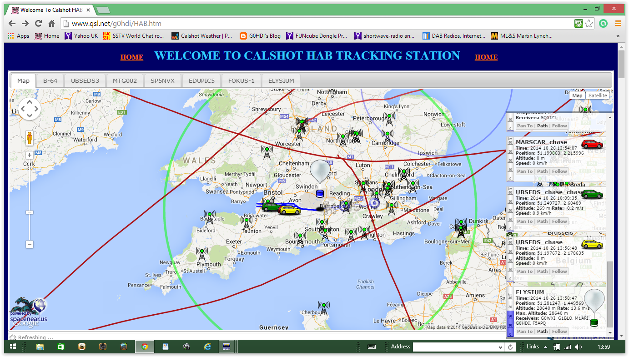Screen dimensions: 629x357
Task: Click the vehicle list scrollbar thumb
Action: (x=610, y=294)
